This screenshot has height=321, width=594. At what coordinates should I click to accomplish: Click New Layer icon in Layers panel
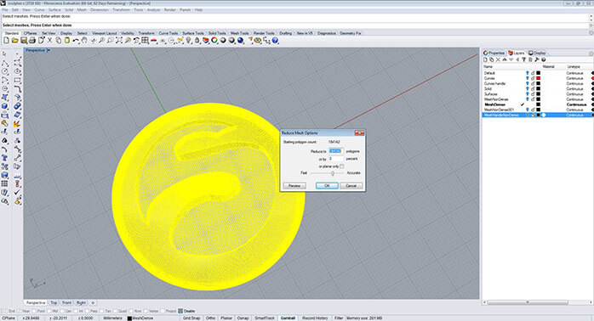[x=485, y=59]
